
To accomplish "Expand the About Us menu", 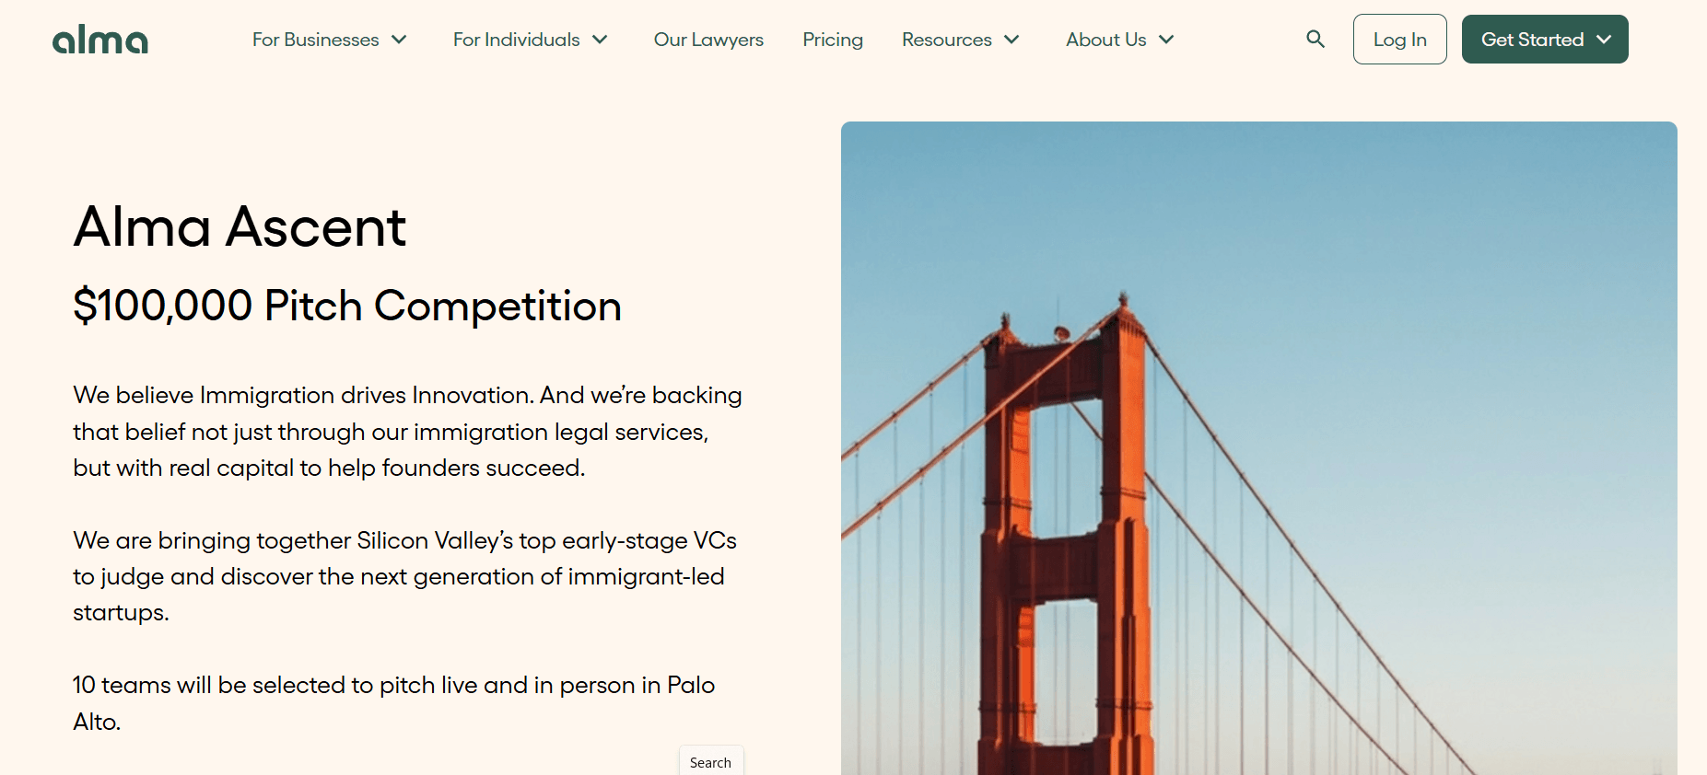I will 1105,40.
